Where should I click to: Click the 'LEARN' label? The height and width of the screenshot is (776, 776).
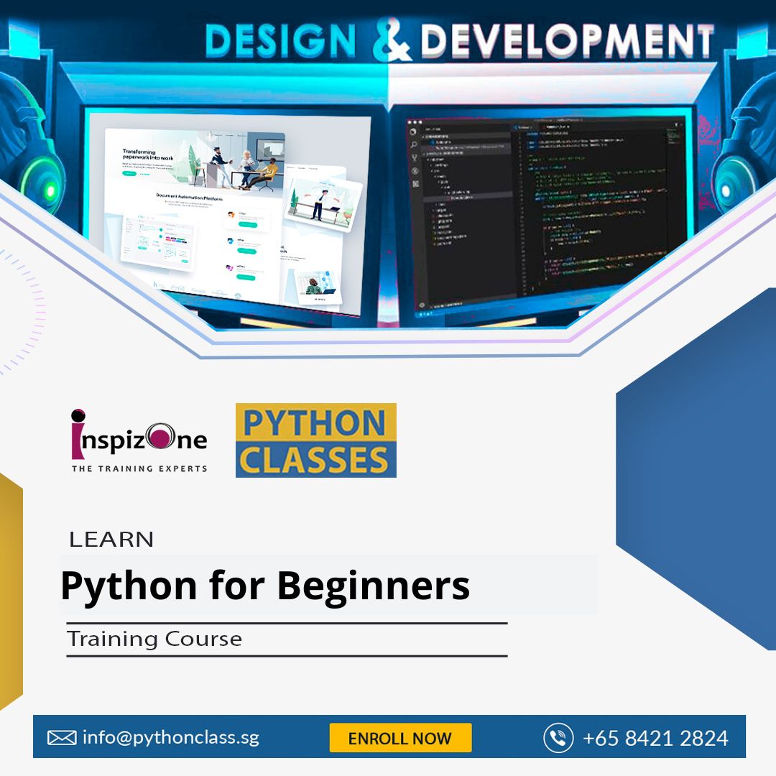(x=111, y=540)
